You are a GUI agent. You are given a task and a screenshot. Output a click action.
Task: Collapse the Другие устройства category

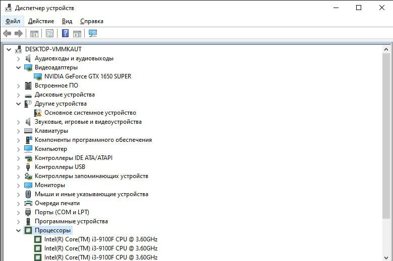point(18,104)
